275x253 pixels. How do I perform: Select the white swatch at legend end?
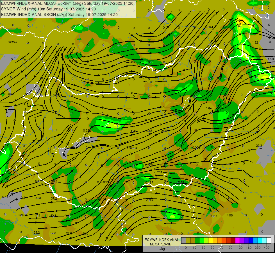click(269, 241)
